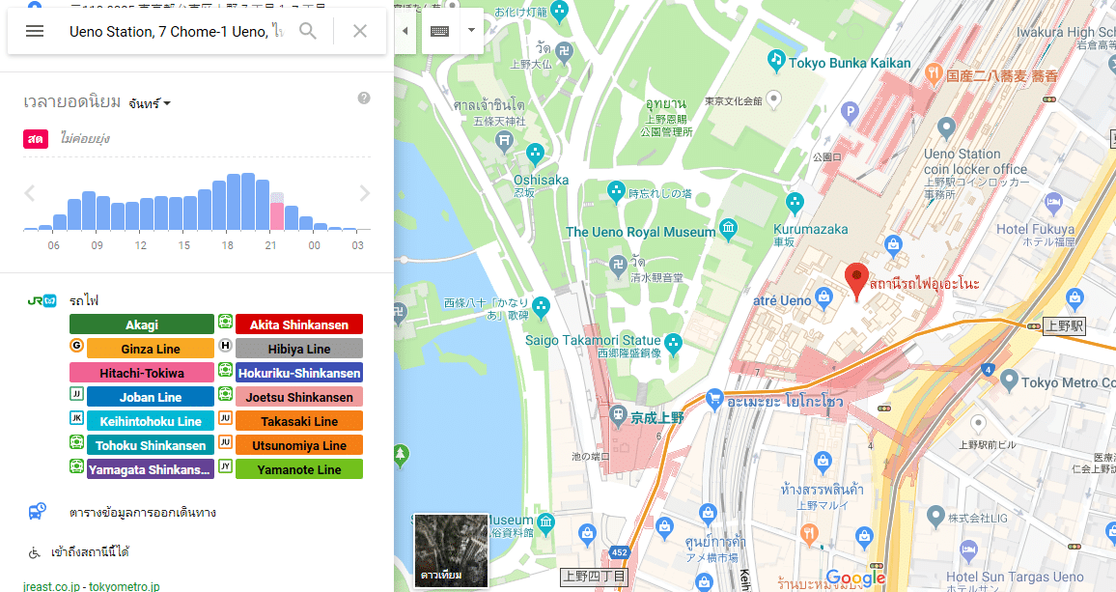Viewport: 1116px width, 592px height.
Task: Click the search magnifier icon
Action: click(x=307, y=31)
